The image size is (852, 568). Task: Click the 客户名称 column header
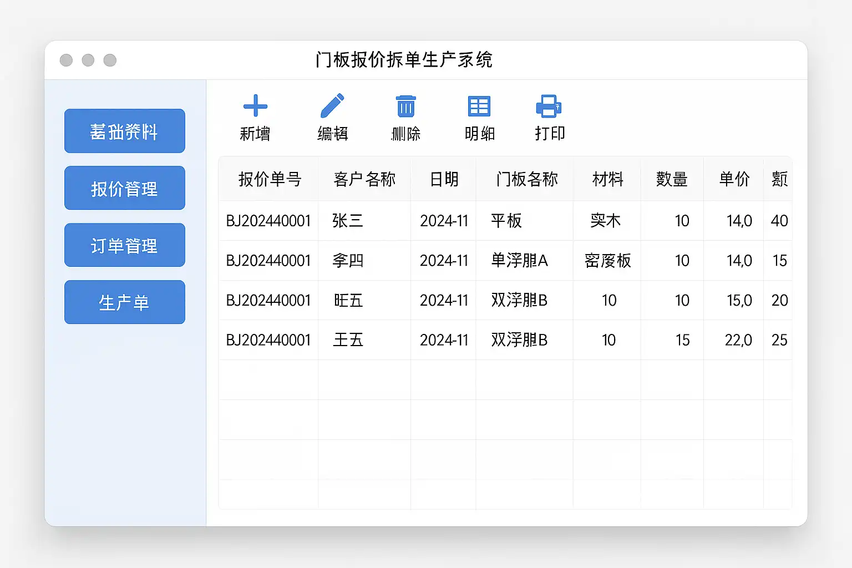click(x=364, y=179)
